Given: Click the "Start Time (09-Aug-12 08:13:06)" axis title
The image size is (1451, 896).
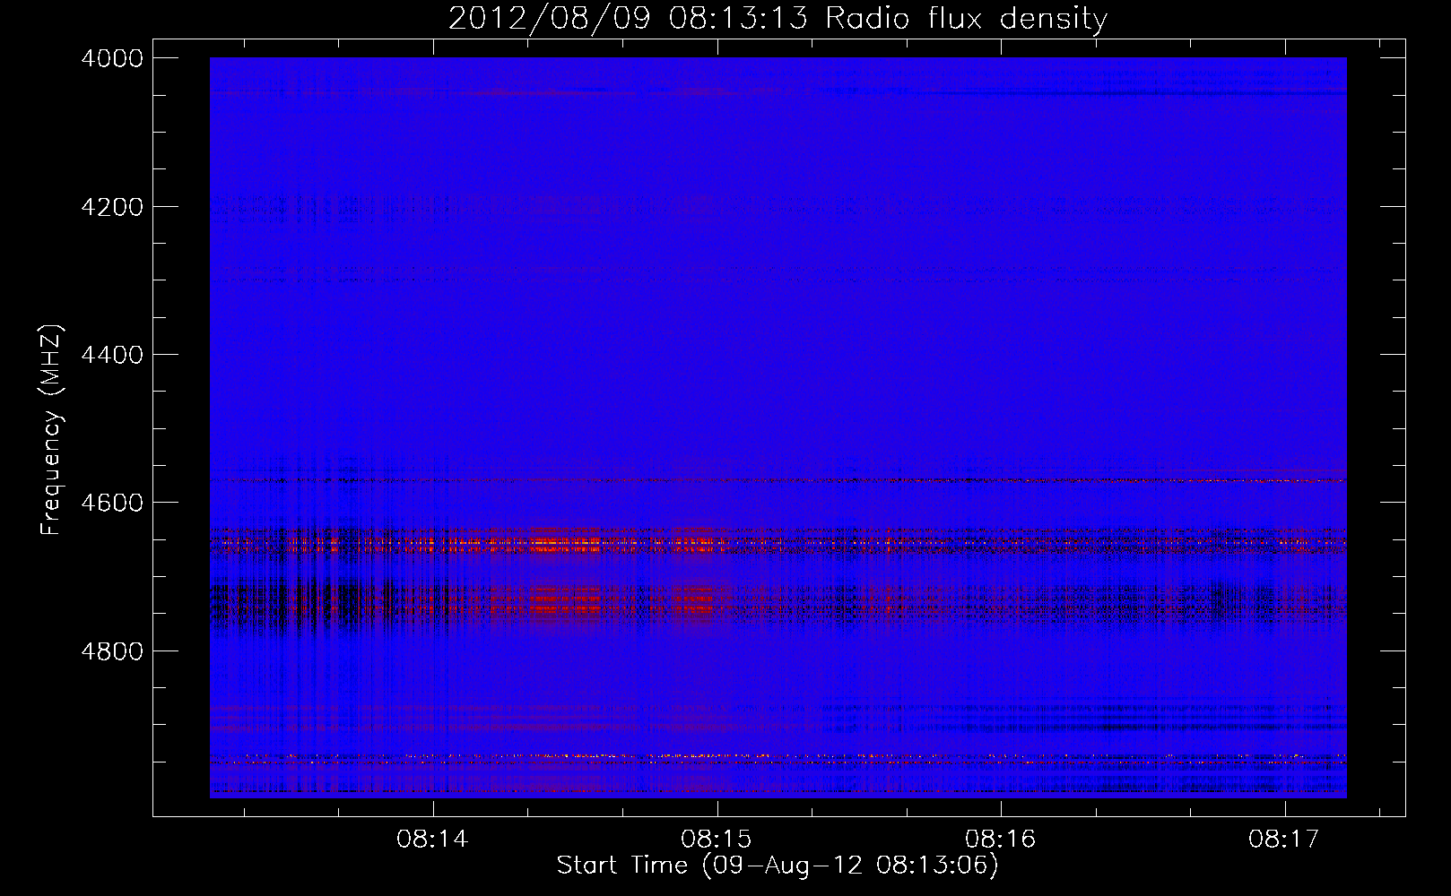Looking at the screenshot, I should (x=778, y=866).
